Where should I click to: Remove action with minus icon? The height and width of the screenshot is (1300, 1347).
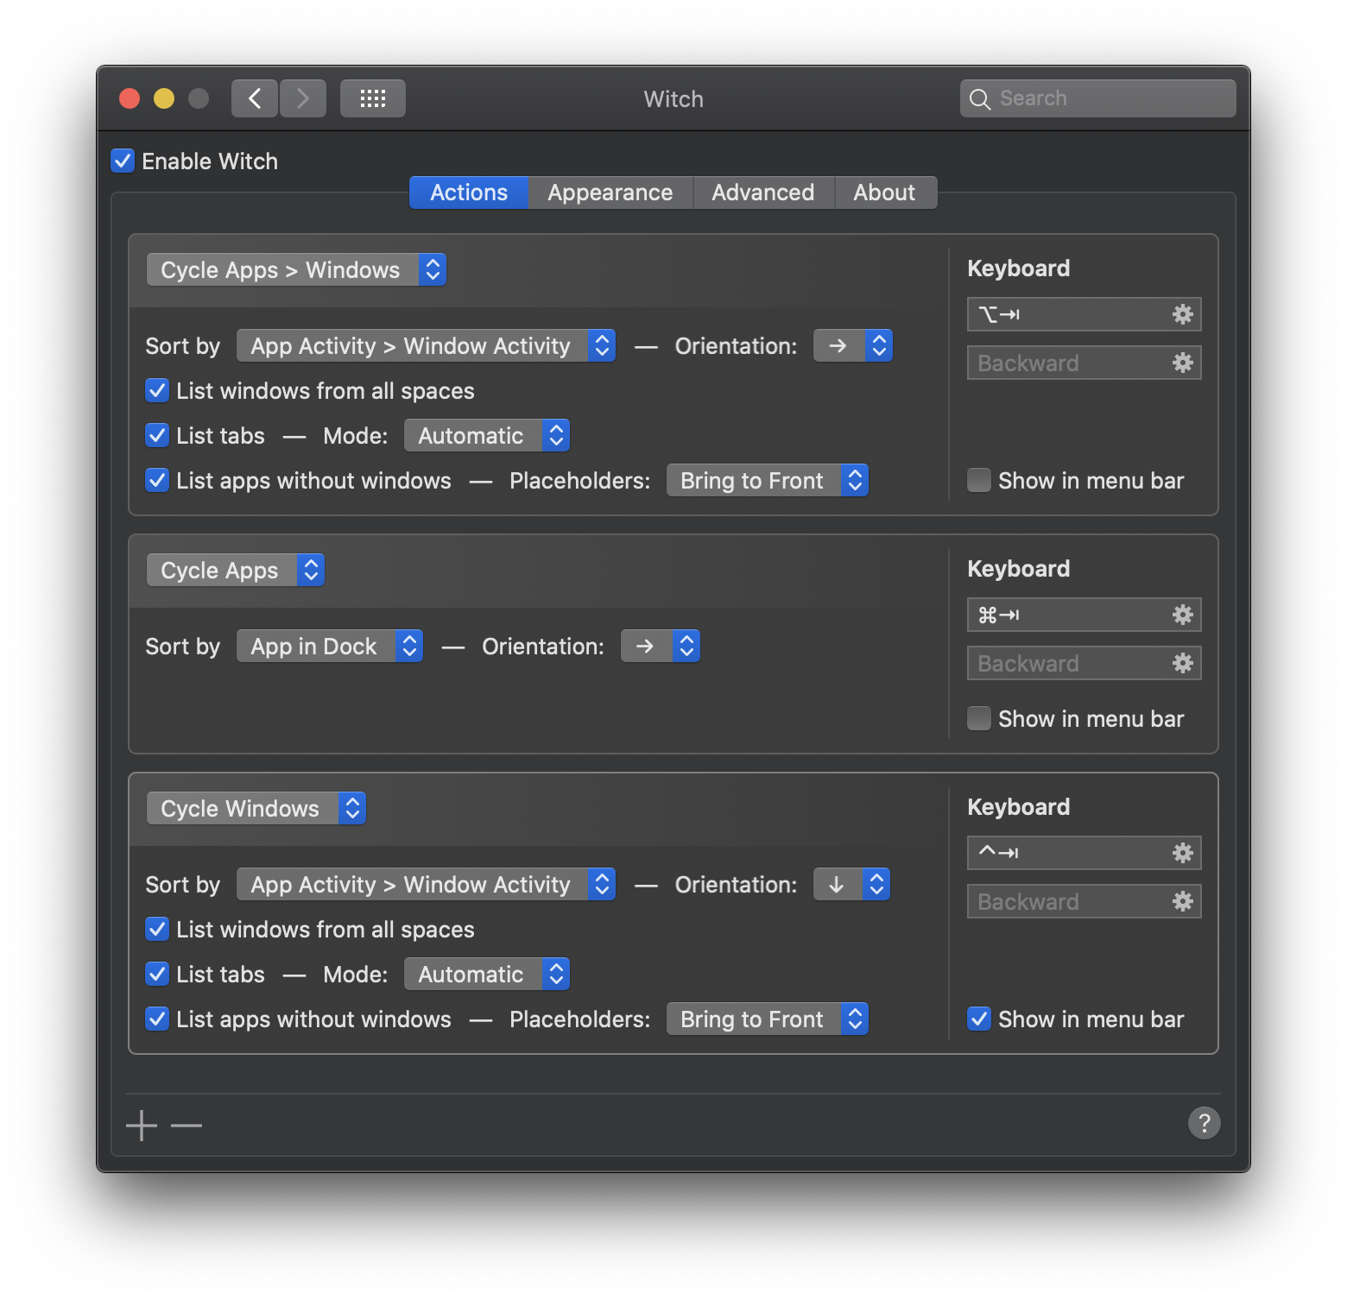pyautogui.click(x=187, y=1126)
